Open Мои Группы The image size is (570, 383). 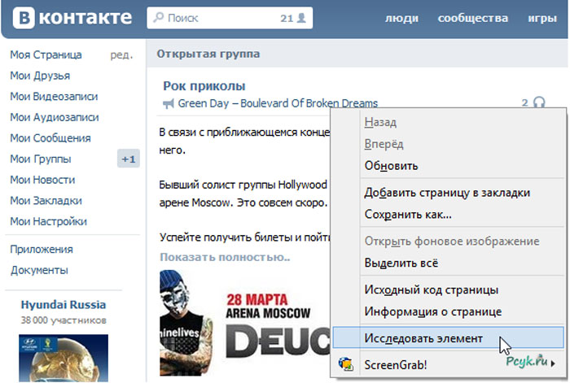click(41, 159)
